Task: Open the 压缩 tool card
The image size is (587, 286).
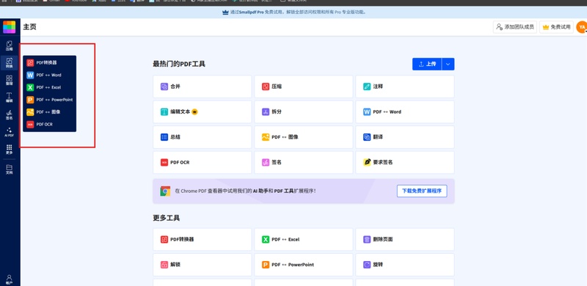Action: click(x=304, y=87)
